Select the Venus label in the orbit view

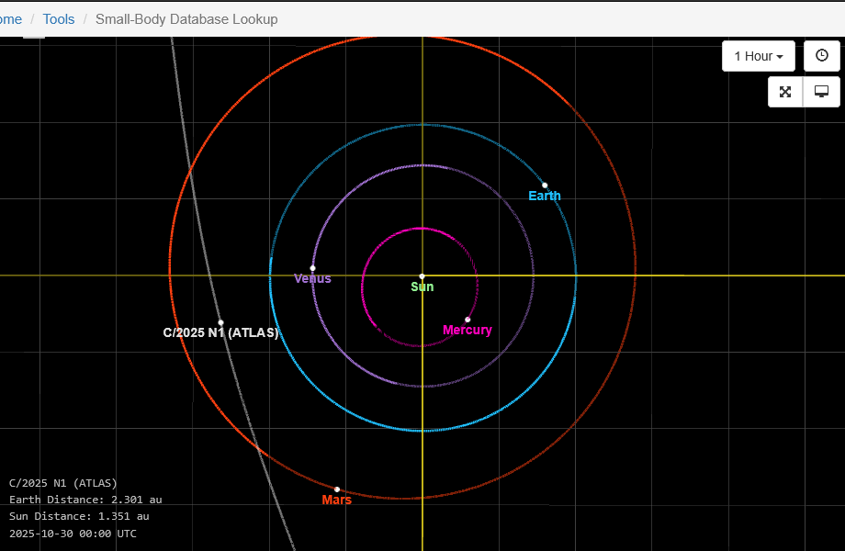point(312,278)
